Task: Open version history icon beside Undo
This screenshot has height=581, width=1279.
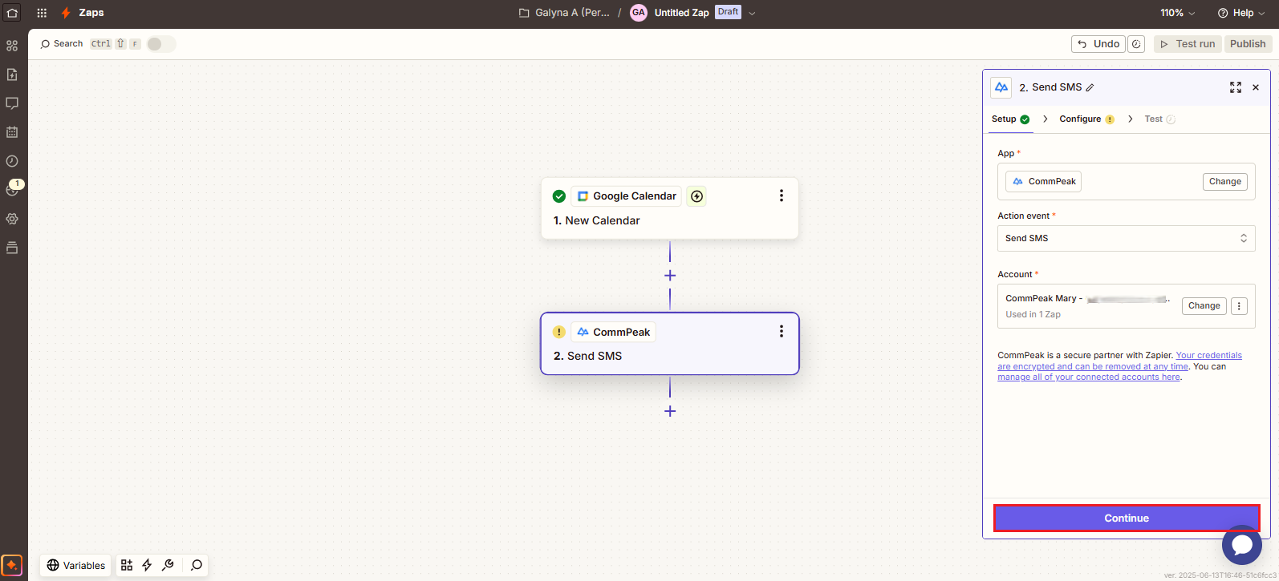Action: [x=1136, y=44]
